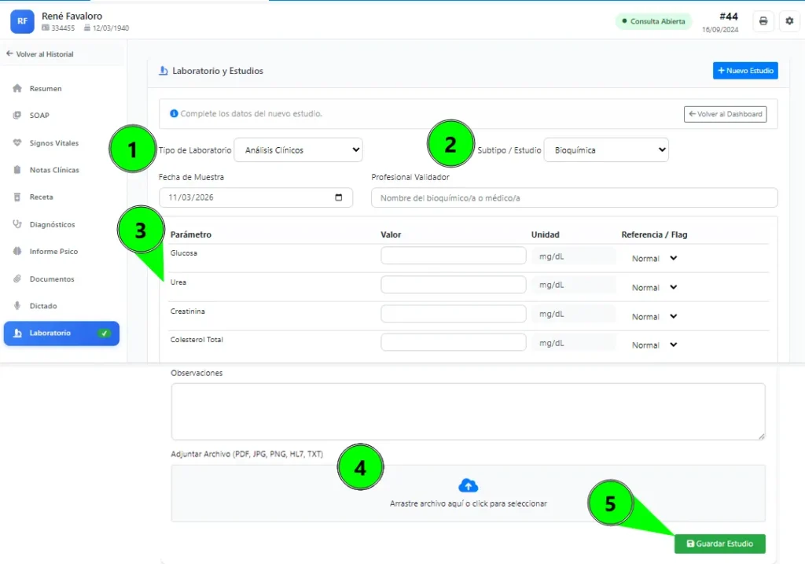Open the calendar picker icon in Fecha de Muestra
The width and height of the screenshot is (805, 564).
tap(338, 197)
